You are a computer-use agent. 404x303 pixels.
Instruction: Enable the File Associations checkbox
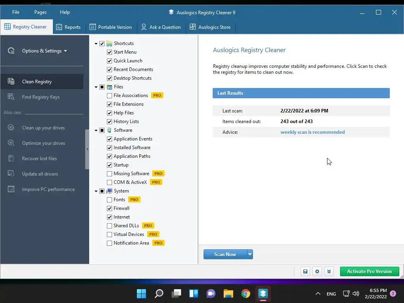[110, 95]
